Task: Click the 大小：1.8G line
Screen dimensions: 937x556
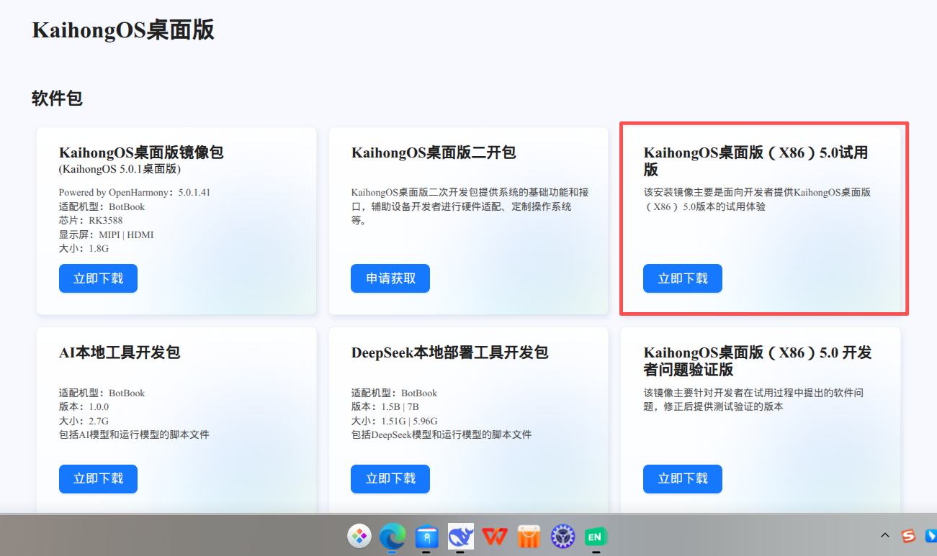Action: (84, 248)
